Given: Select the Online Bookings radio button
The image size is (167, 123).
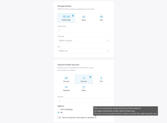Looking at the screenshot, I should pos(58,109).
